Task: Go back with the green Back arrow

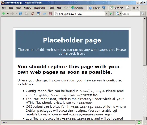Action: (4, 14)
